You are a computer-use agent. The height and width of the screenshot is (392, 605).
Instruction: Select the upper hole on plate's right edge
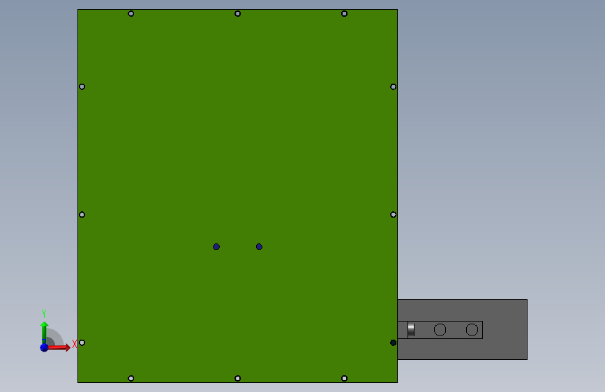click(393, 86)
